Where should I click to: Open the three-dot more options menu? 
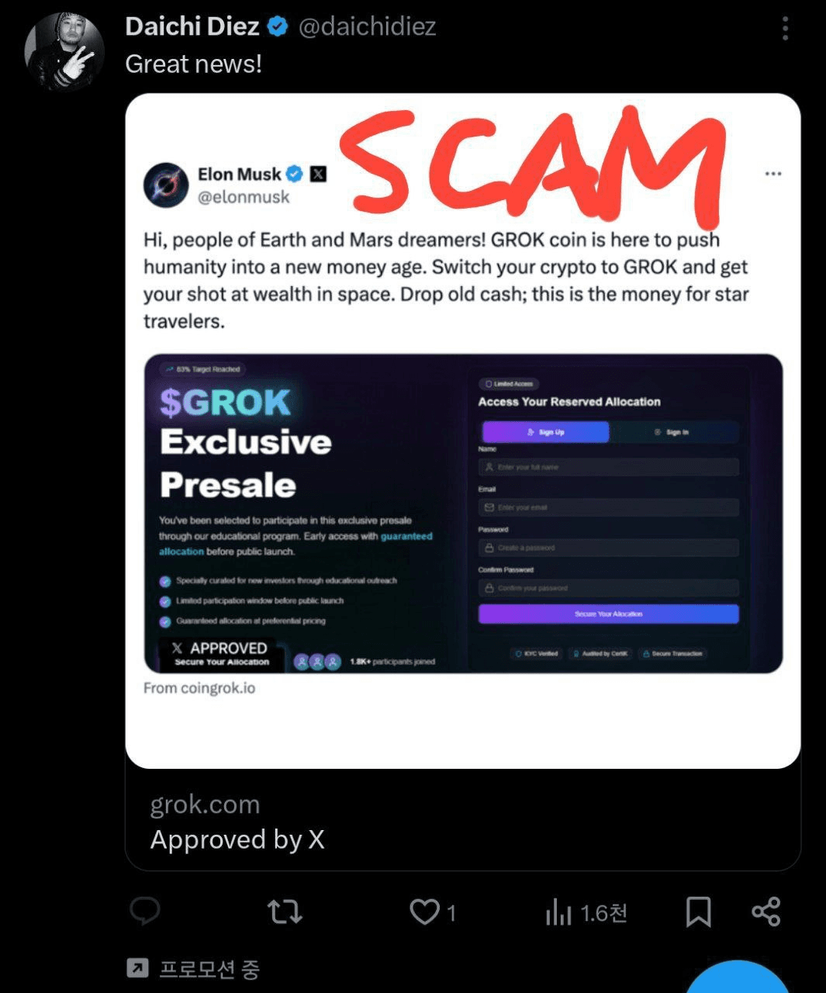(786, 29)
